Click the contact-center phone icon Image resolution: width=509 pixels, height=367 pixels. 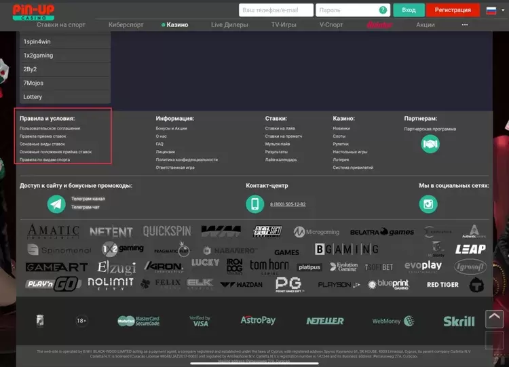point(254,204)
